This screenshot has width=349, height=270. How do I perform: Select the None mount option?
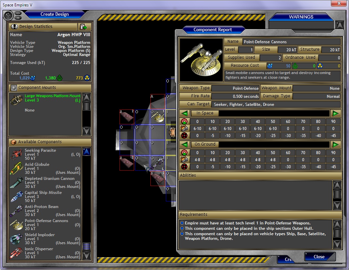point(30,110)
